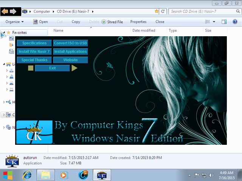The width and height of the screenshot is (242, 181).
Task: Click the favorites star in address bar
Action: pos(157,11)
